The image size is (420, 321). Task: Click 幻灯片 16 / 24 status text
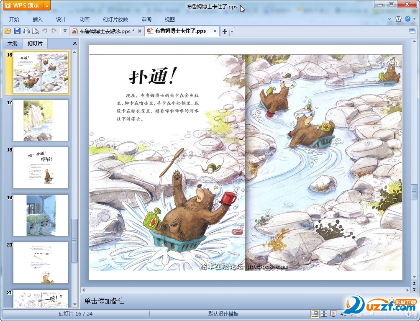[x=76, y=314]
